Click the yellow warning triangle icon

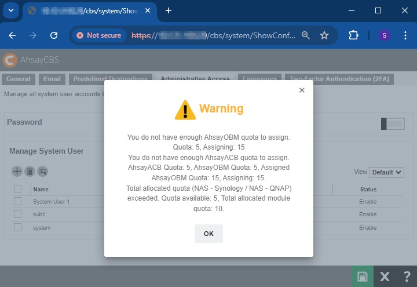185,110
